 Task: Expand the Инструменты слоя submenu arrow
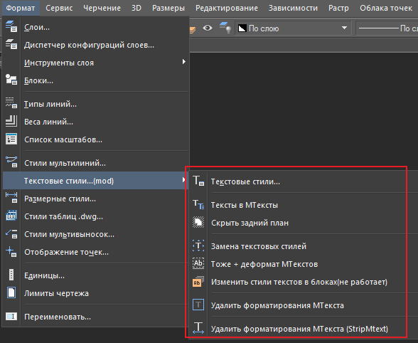pos(183,62)
